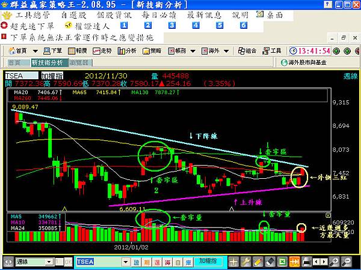
Task: Launch 超光速下單 fast order
Action: [x=28, y=26]
